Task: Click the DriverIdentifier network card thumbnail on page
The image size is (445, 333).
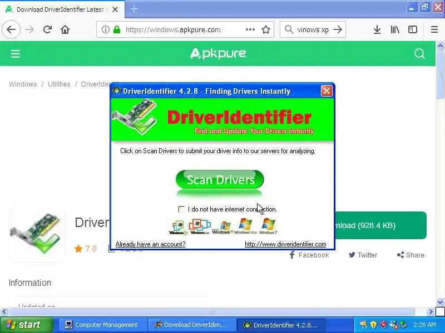Action: pyautogui.click(x=37, y=233)
